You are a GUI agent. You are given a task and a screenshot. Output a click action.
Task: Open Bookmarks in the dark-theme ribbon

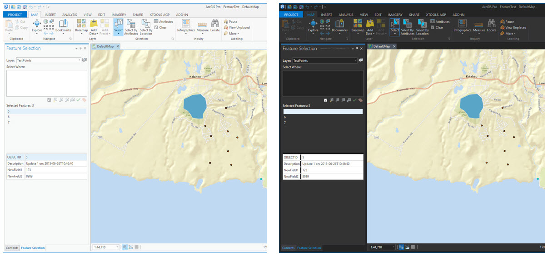tap(339, 25)
